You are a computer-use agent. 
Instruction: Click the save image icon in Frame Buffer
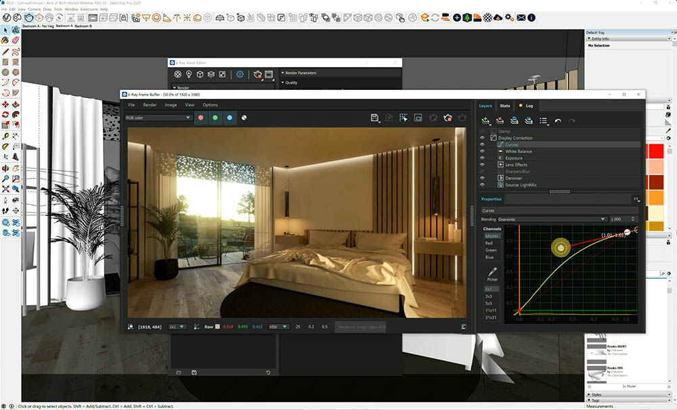pyautogui.click(x=374, y=118)
